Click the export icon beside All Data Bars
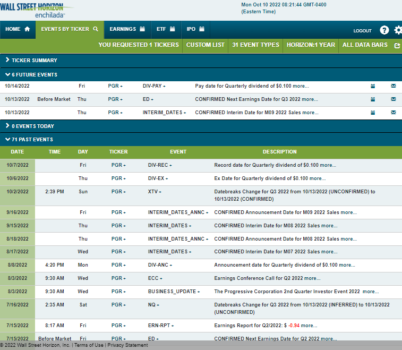 pyautogui.click(x=397, y=46)
